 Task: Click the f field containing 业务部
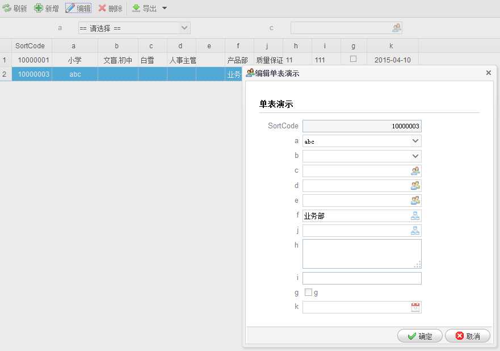(362, 216)
